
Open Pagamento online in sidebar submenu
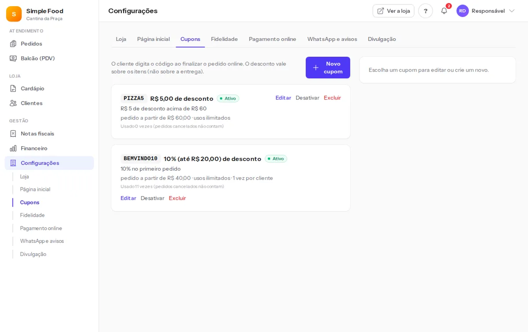[41, 228]
